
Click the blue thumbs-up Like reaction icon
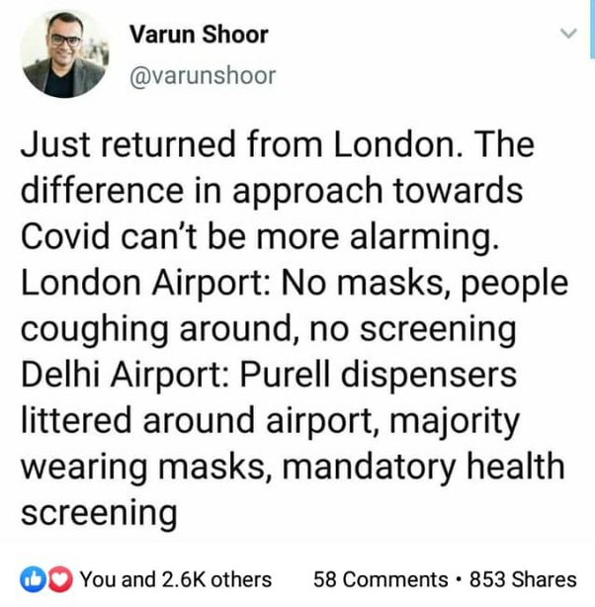(x=34, y=579)
